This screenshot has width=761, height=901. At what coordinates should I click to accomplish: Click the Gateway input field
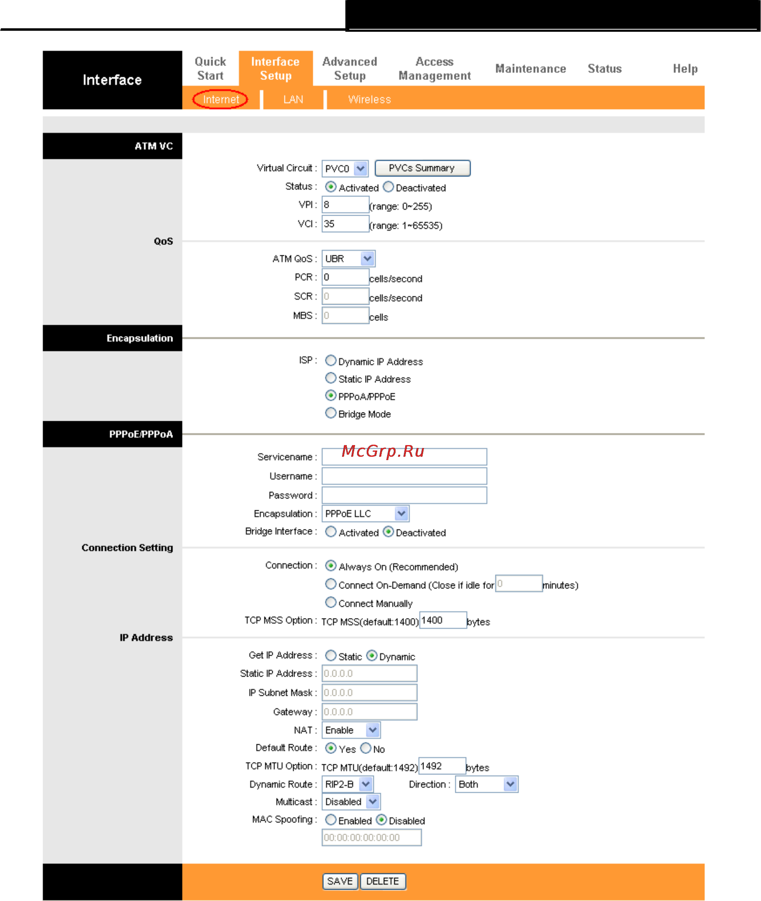point(369,711)
